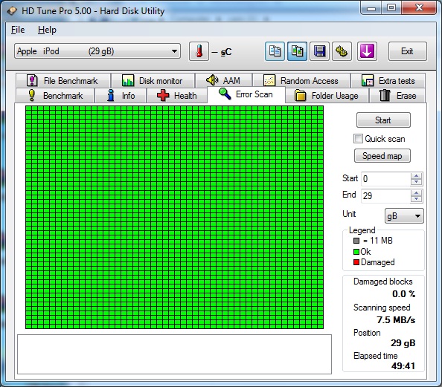Expand the Apple iPod drive dropdown
442x387 pixels.
click(x=97, y=51)
